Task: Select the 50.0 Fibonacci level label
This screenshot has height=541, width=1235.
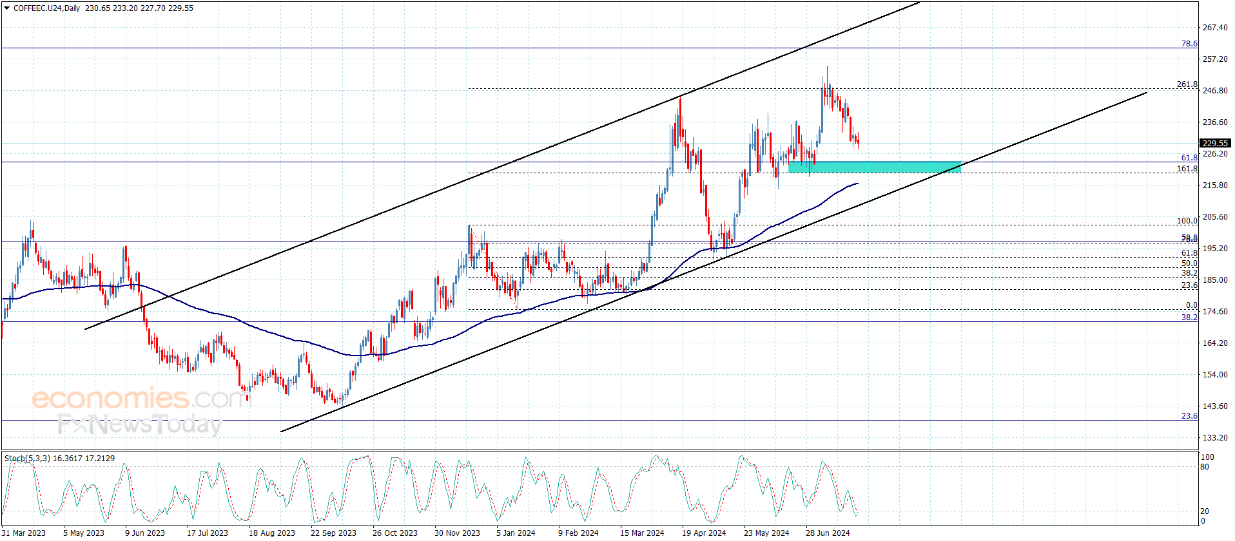Action: pos(1189,263)
